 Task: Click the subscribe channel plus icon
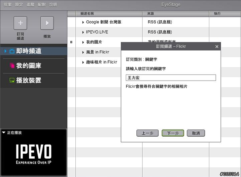20,23
